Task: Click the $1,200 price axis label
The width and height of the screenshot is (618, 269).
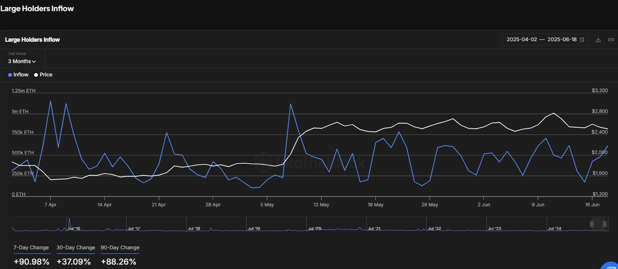Action: (x=600, y=194)
